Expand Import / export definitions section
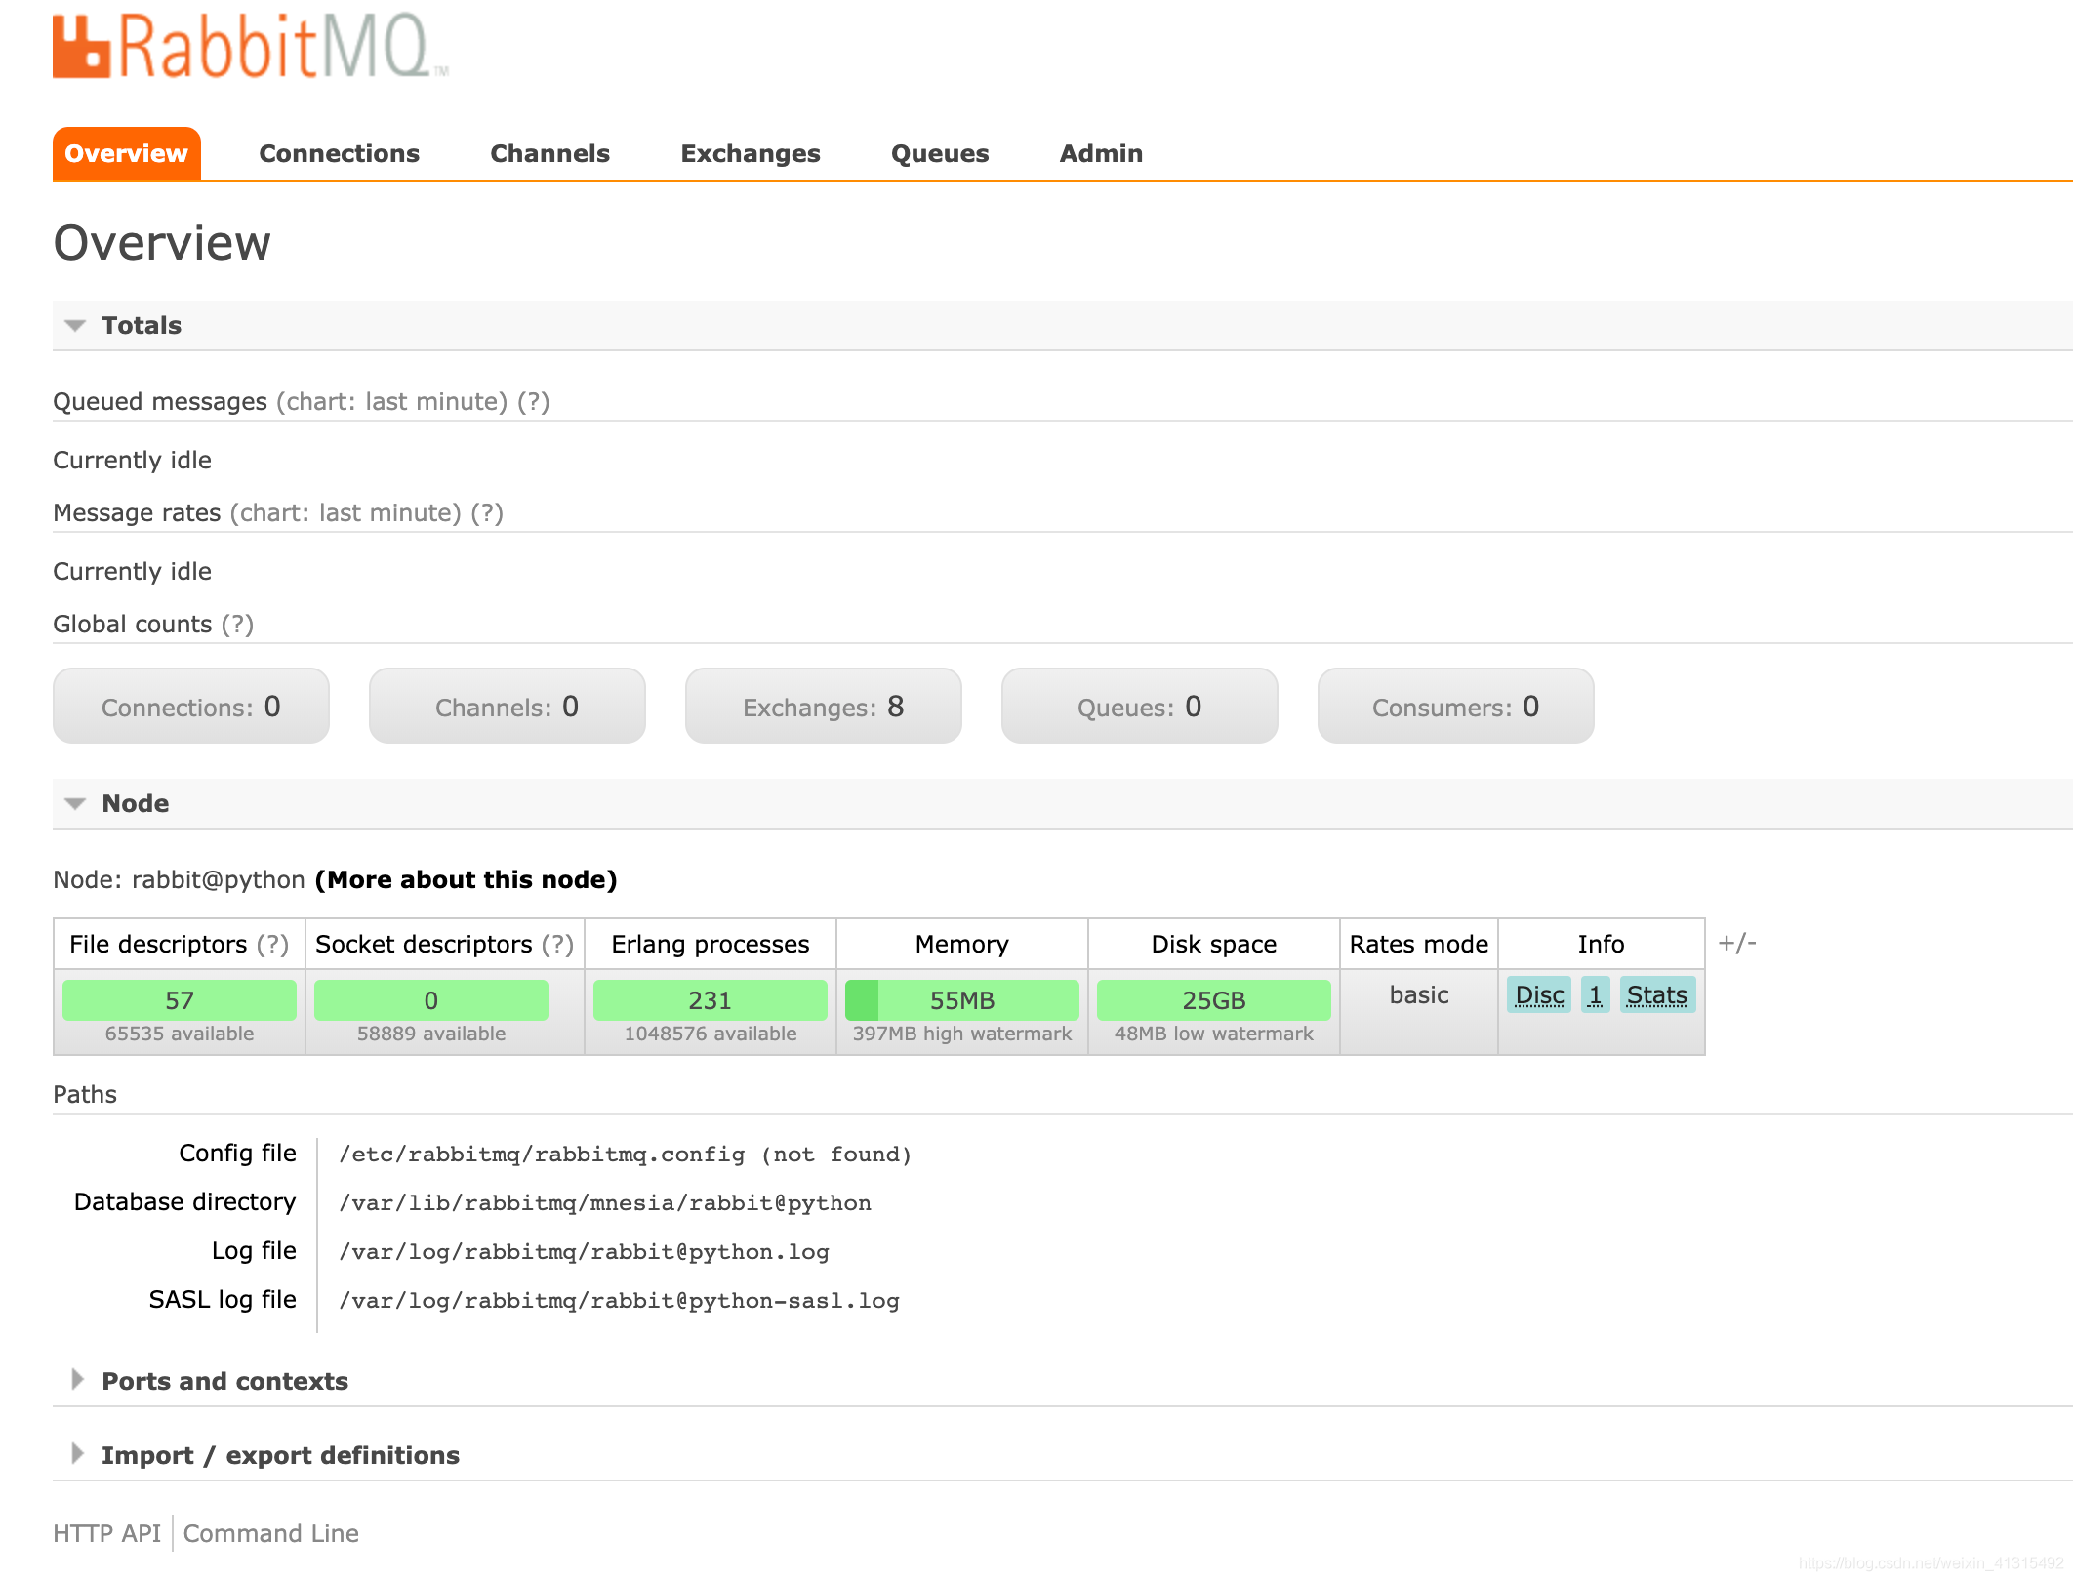2073x1581 pixels. pyautogui.click(x=279, y=1456)
